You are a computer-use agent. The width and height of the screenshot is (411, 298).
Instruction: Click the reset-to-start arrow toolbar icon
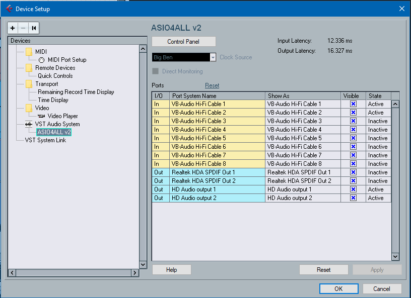click(34, 28)
